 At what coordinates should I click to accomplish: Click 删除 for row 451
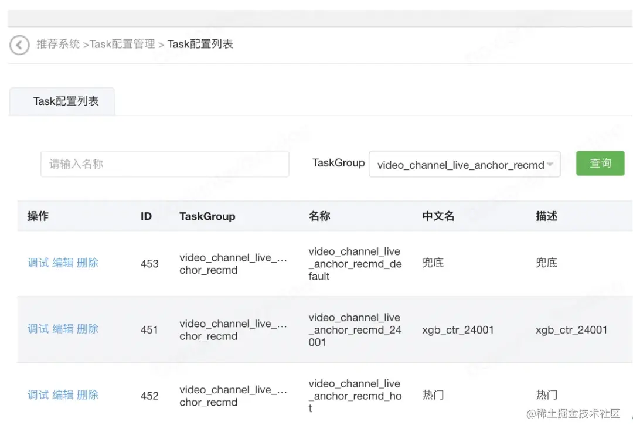[87, 329]
